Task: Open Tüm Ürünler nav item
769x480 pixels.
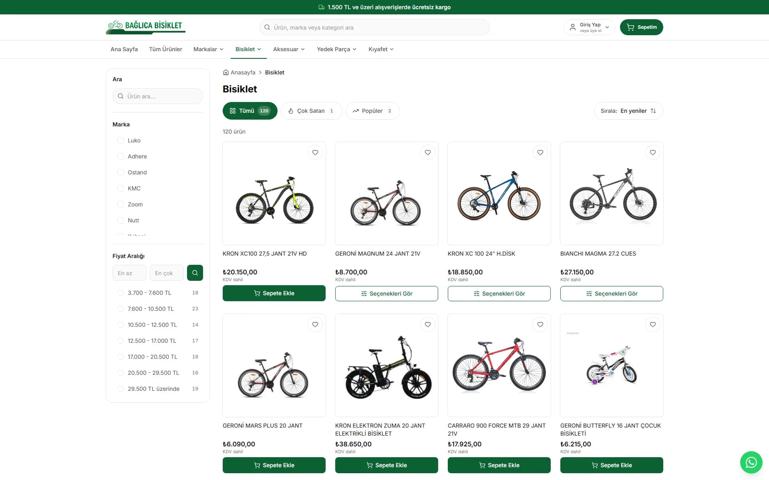Action: point(165,49)
